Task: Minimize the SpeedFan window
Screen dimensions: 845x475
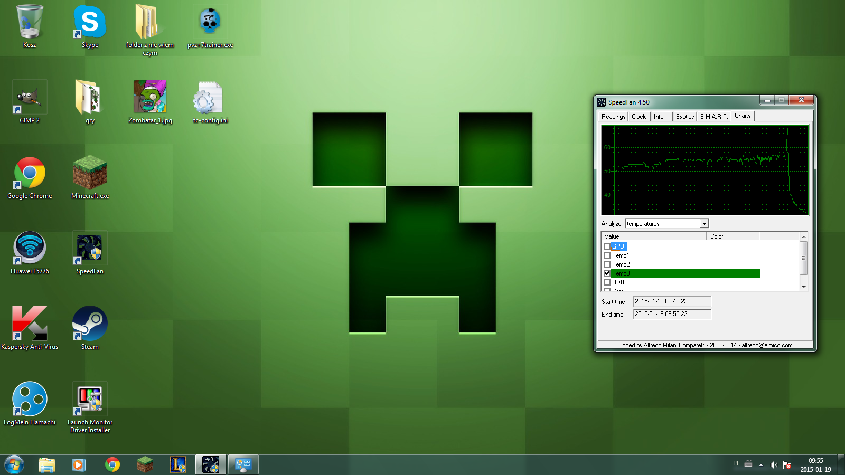Action: (767, 100)
